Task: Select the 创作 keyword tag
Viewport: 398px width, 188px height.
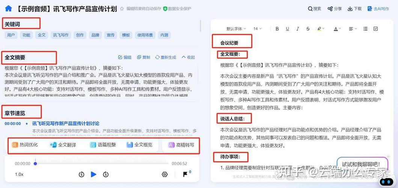Action: (x=80, y=35)
